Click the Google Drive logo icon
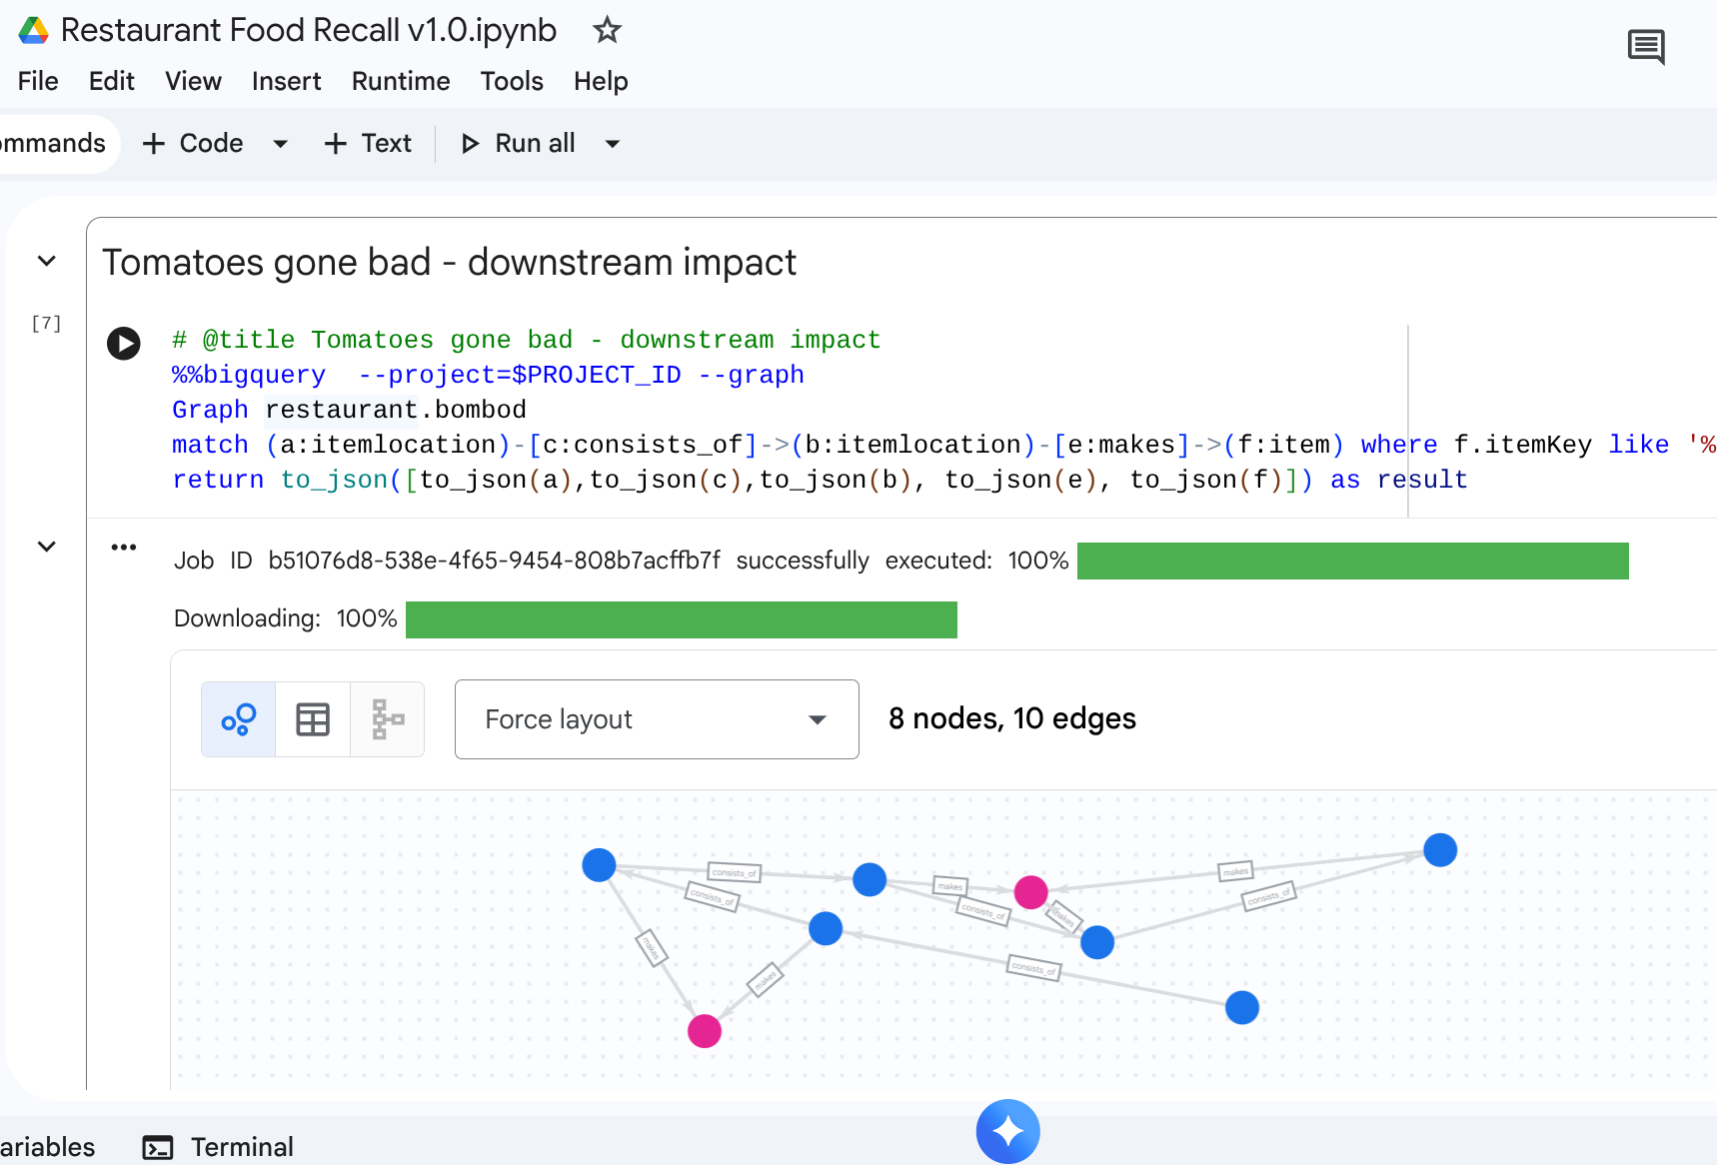 (33, 30)
